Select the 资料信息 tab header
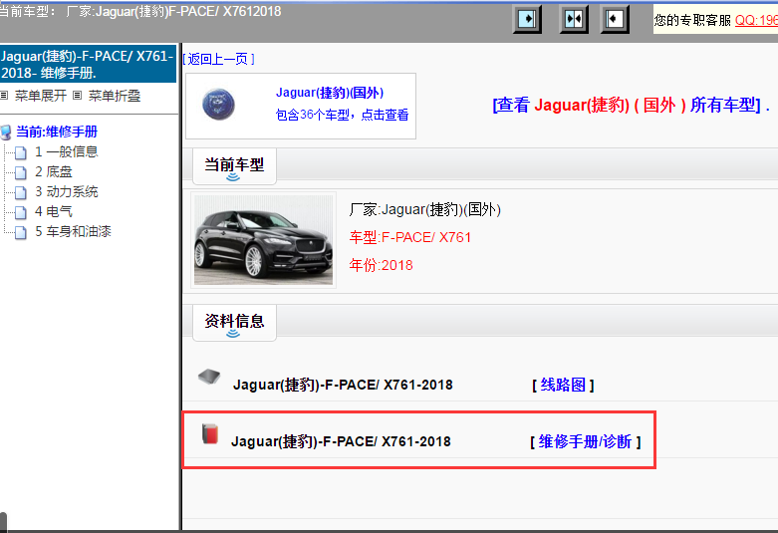This screenshot has width=778, height=533. tap(234, 323)
